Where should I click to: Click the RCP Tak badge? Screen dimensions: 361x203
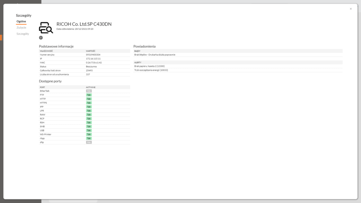[89, 119]
